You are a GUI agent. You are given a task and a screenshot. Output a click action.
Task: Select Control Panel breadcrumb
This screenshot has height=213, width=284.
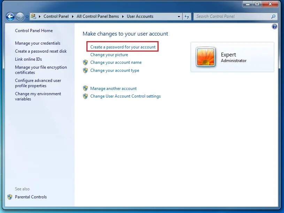[x=56, y=16]
